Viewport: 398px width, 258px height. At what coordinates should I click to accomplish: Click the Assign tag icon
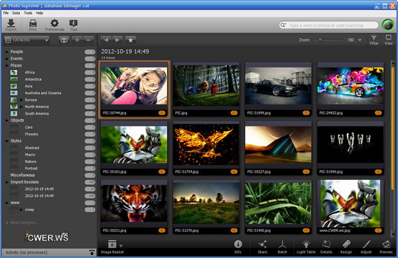[x=346, y=244]
